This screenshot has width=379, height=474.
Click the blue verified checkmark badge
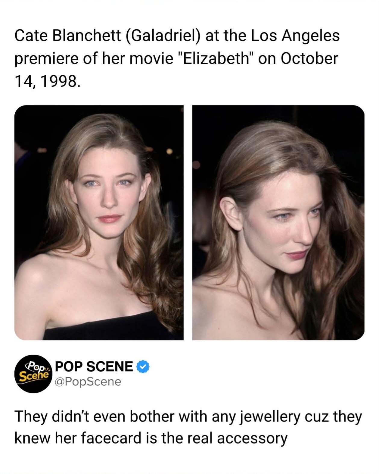pos(143,367)
